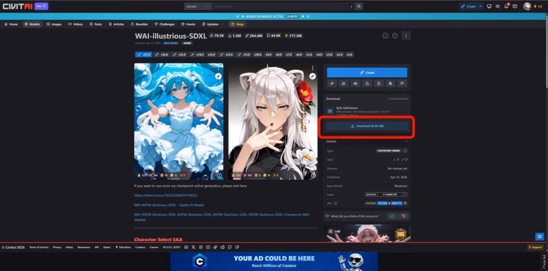Open the tensor.art profile link
The image size is (548, 271).
[166, 195]
